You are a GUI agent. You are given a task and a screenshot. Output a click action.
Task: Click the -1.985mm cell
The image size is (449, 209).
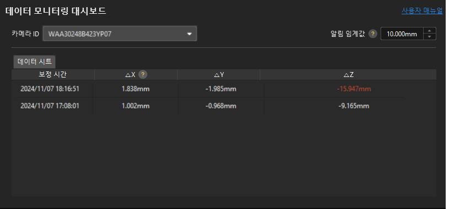coord(221,89)
